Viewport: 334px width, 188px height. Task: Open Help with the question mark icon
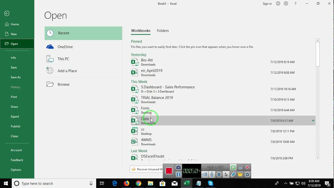[x=295, y=4]
